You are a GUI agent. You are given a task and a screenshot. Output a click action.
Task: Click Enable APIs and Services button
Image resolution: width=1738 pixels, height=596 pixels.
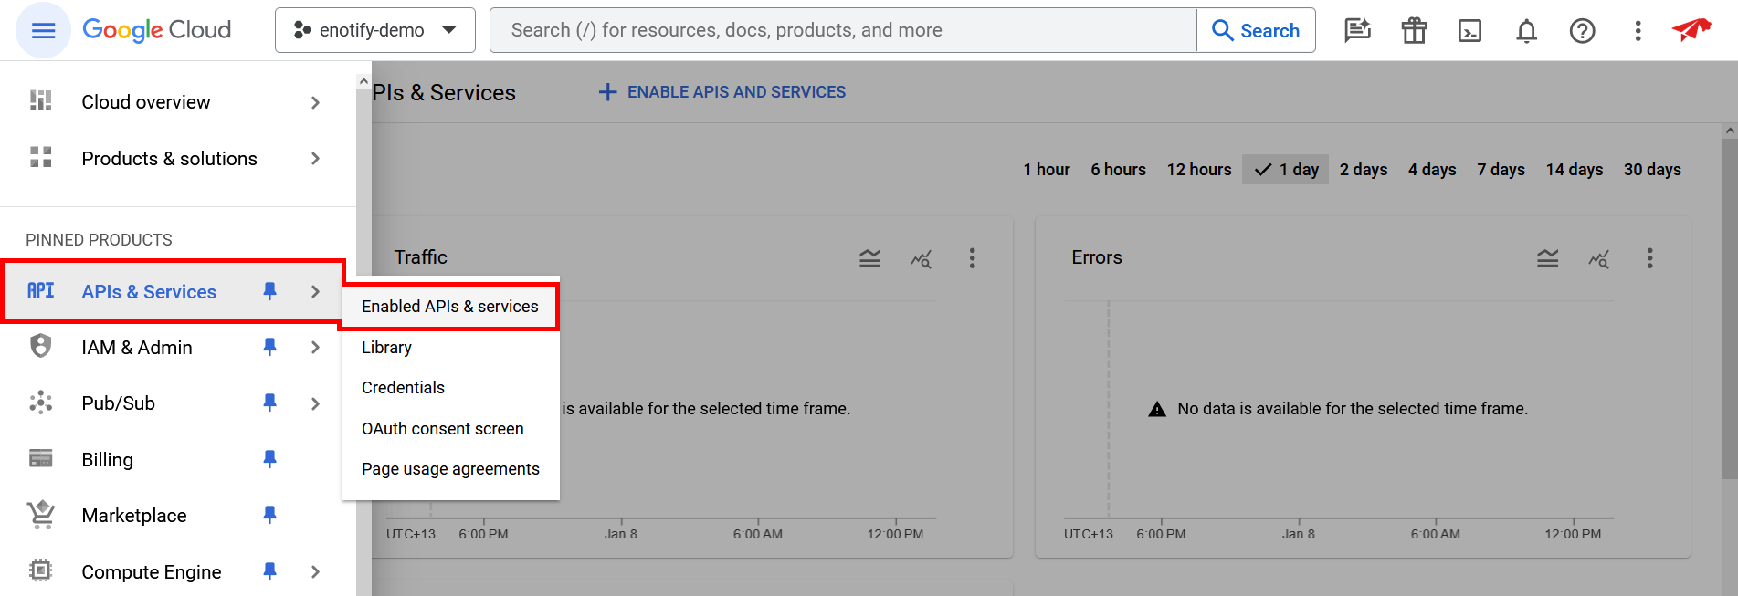click(x=722, y=92)
